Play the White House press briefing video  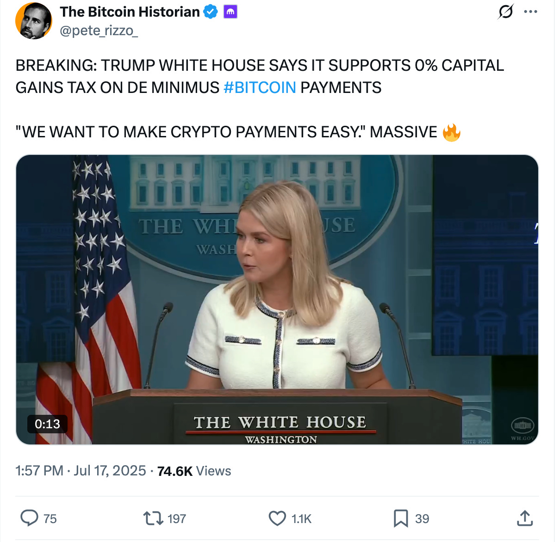click(277, 300)
